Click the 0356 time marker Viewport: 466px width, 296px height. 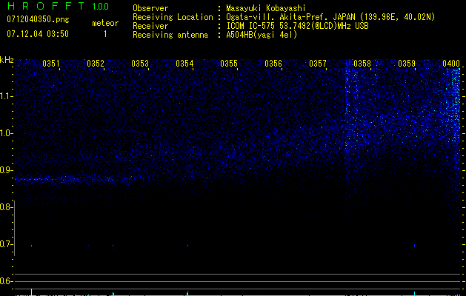coord(273,64)
